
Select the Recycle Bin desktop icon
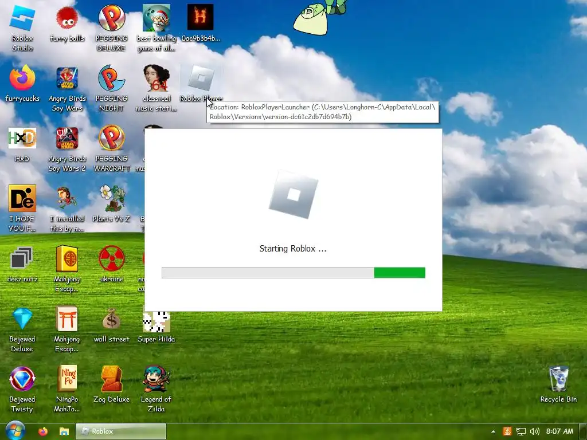point(558,384)
